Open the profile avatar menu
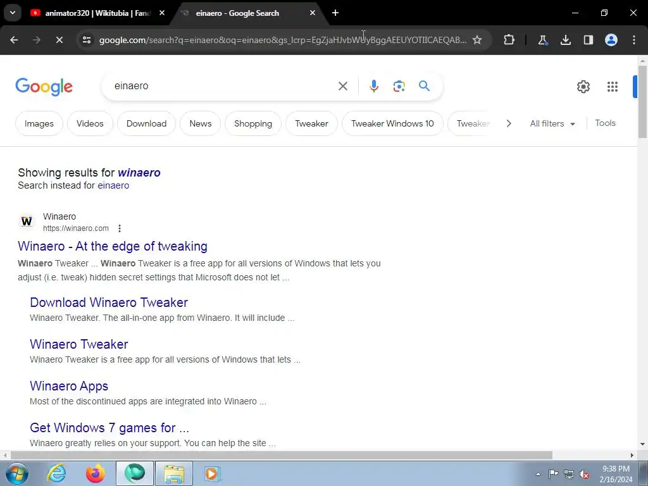The image size is (648, 486). point(611,40)
